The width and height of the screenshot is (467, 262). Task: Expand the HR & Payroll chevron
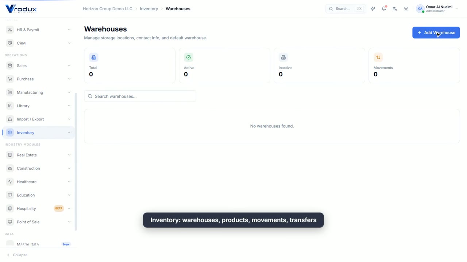point(69,30)
